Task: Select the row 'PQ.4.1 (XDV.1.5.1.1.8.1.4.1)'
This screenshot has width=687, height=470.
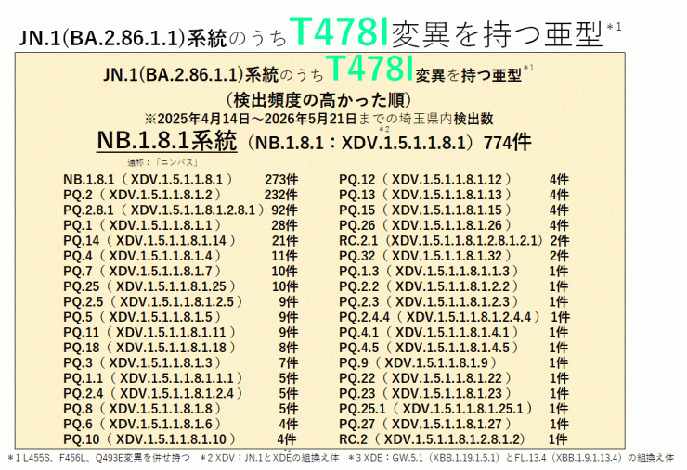Action: tap(453, 332)
